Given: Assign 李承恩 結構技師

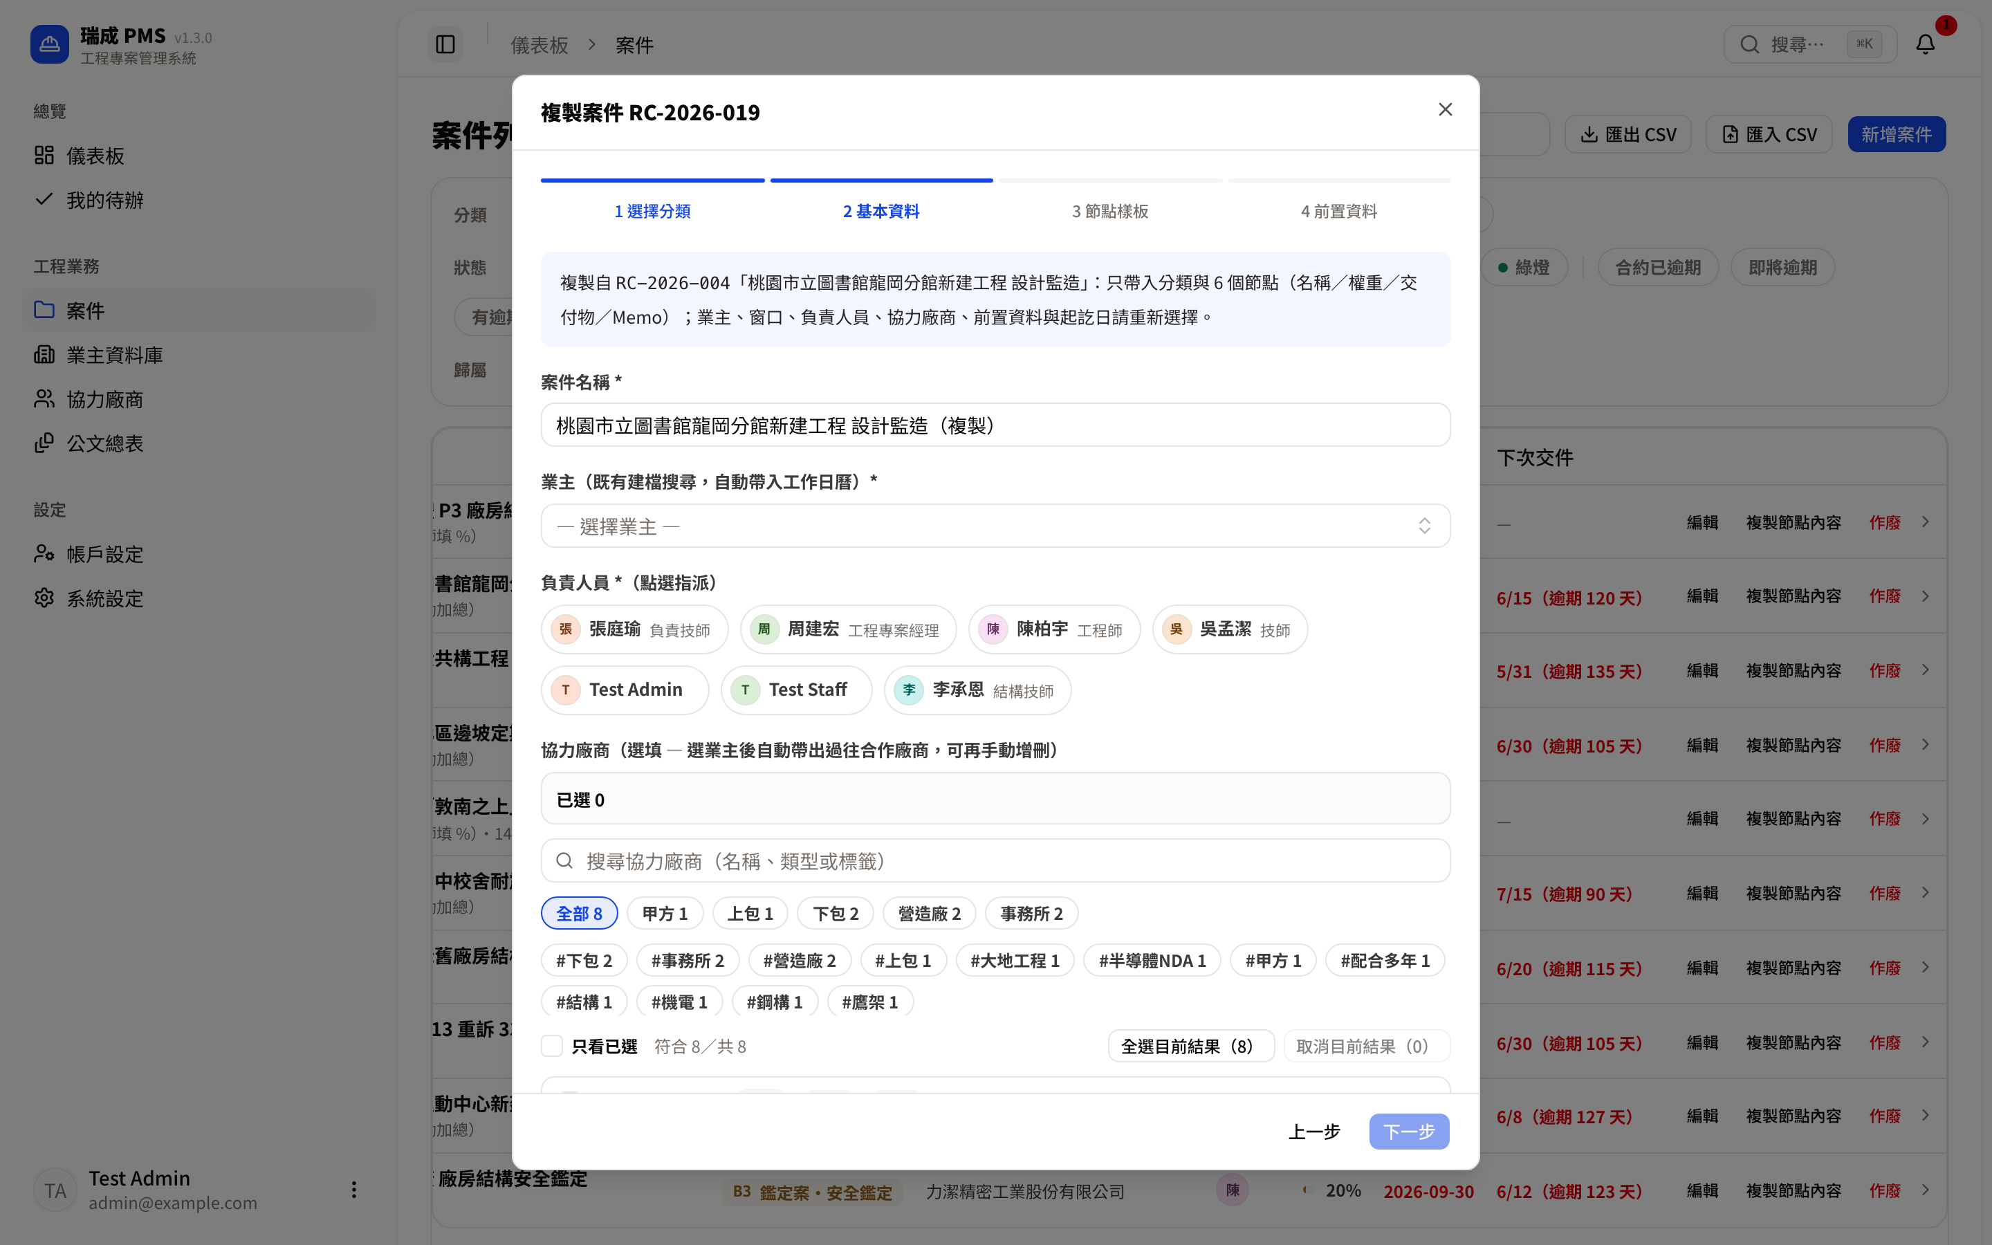Looking at the screenshot, I should pyautogui.click(x=977, y=690).
